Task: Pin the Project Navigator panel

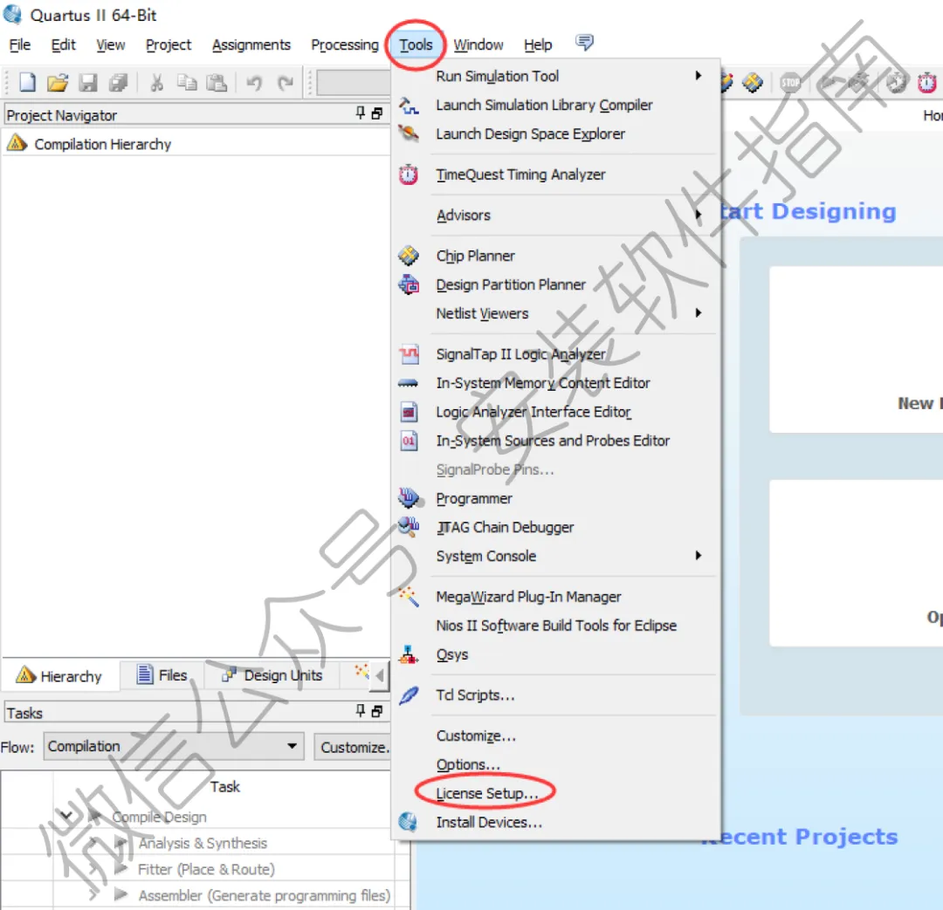Action: point(361,113)
